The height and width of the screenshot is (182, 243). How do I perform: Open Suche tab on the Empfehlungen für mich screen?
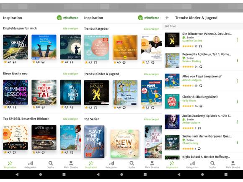point(51,165)
